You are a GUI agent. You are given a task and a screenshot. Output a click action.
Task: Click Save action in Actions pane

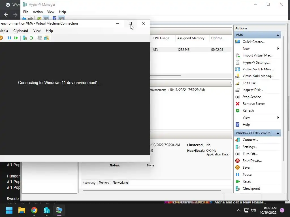(246, 168)
